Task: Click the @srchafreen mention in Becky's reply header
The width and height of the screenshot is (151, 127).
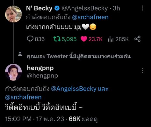Action: coord(90,17)
